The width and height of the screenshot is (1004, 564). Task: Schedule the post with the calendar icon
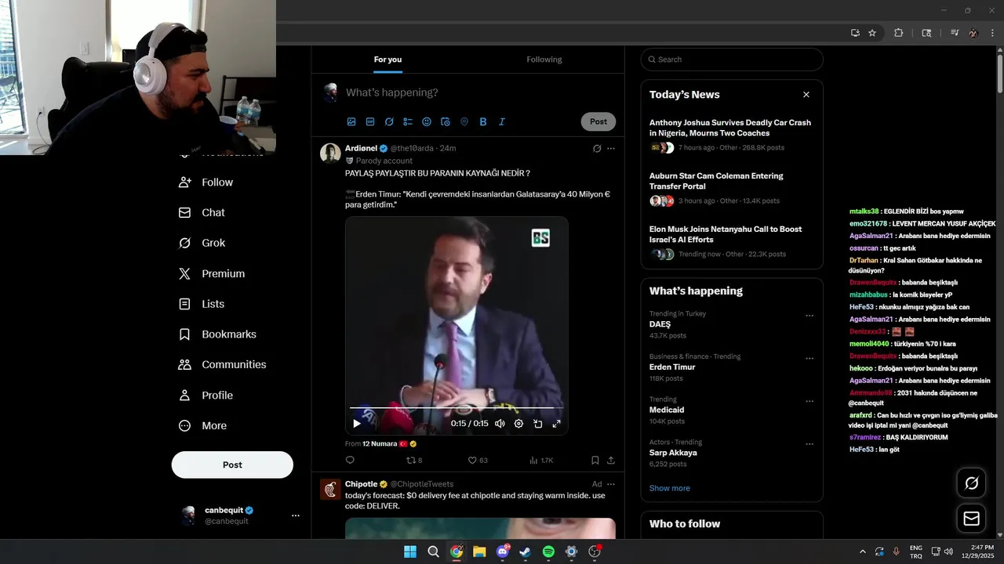(x=446, y=121)
